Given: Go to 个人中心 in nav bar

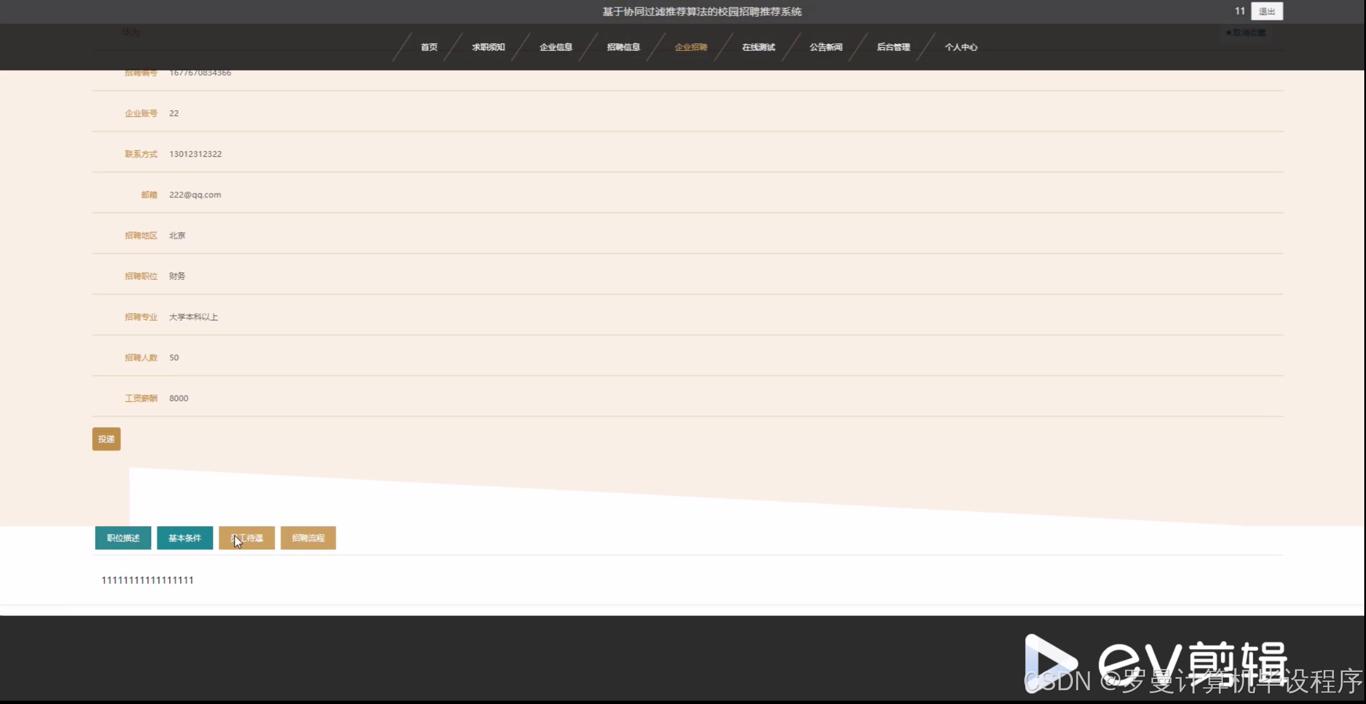Looking at the screenshot, I should [x=961, y=47].
